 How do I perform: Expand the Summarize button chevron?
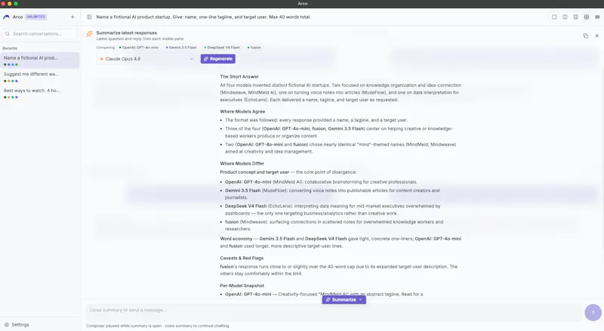tap(361, 300)
